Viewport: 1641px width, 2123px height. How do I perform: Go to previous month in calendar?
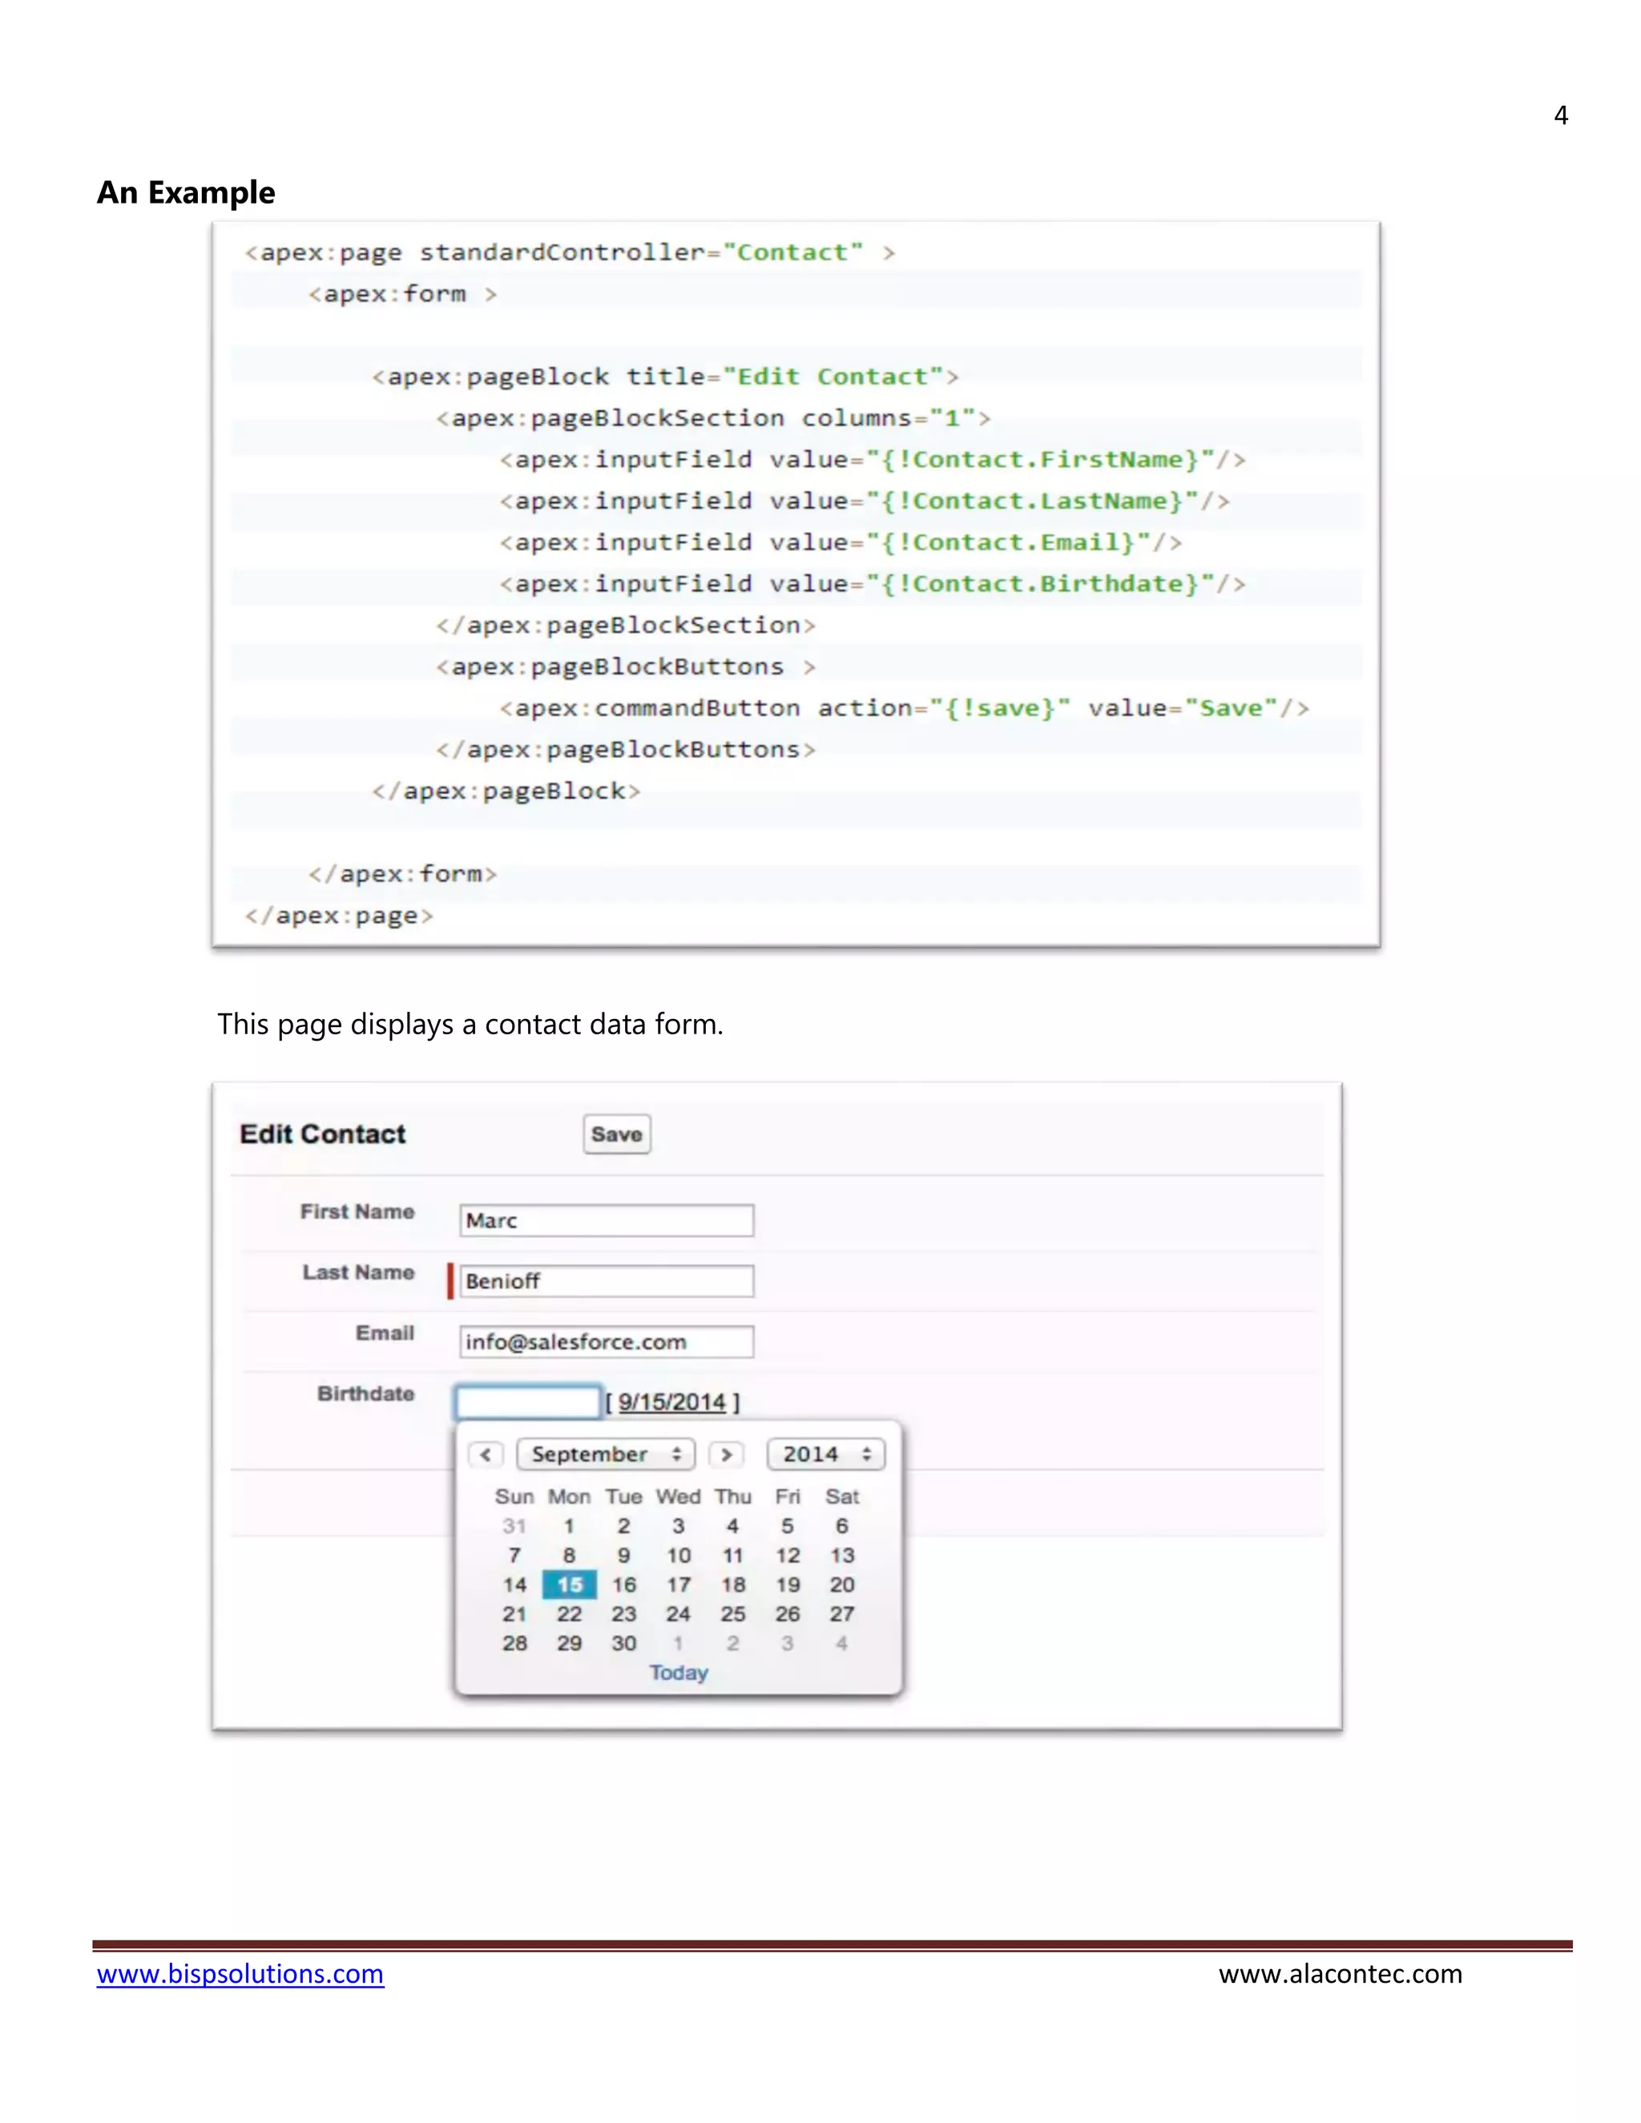click(x=485, y=1454)
